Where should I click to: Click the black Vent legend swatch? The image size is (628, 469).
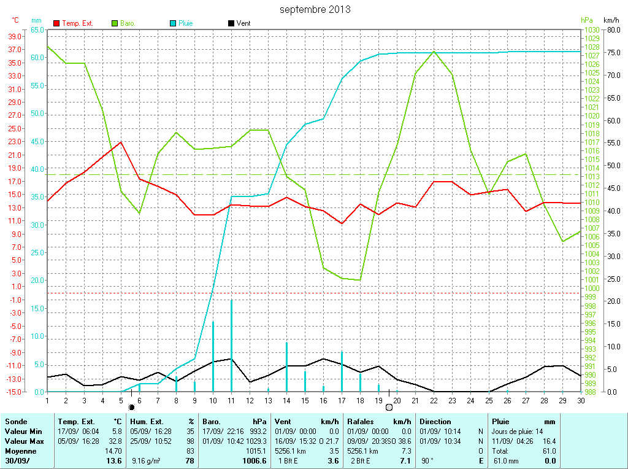coord(231,23)
